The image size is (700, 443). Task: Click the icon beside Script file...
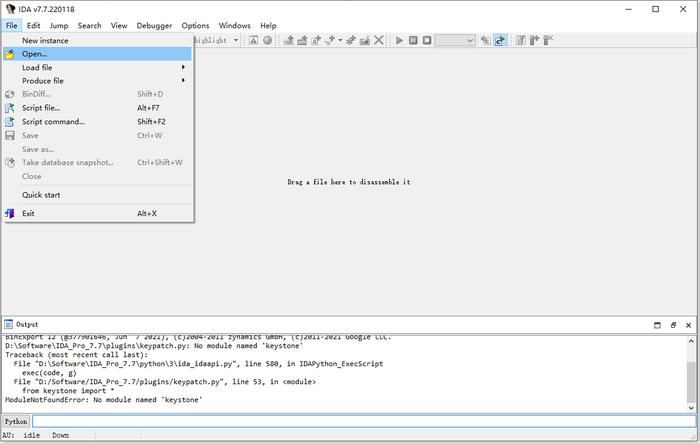pos(10,108)
